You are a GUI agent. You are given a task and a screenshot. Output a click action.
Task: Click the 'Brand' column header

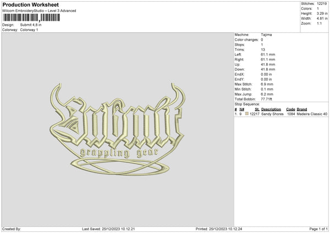[x=302, y=109]
